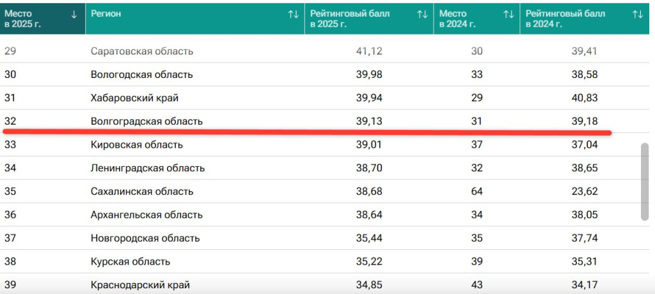655x294 pixels.
Task: Select Краснодарский край row
Action: [x=321, y=284]
